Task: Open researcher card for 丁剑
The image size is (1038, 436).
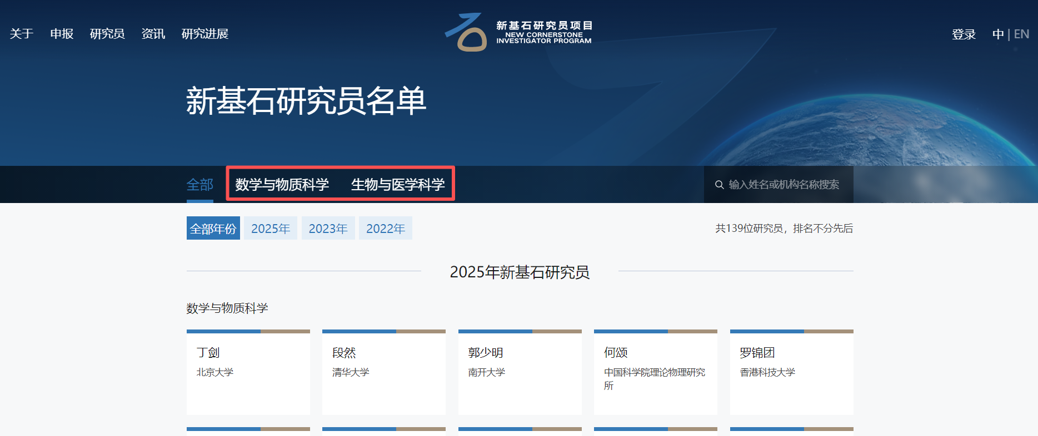Action: click(x=248, y=372)
